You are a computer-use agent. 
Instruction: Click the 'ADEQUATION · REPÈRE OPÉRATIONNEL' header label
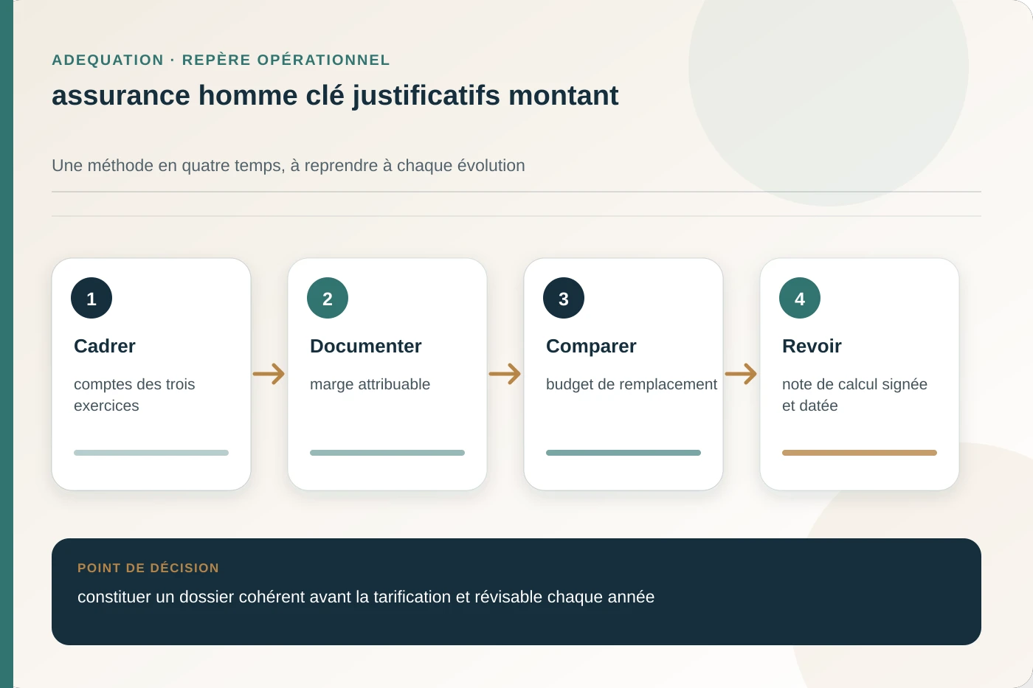[221, 60]
